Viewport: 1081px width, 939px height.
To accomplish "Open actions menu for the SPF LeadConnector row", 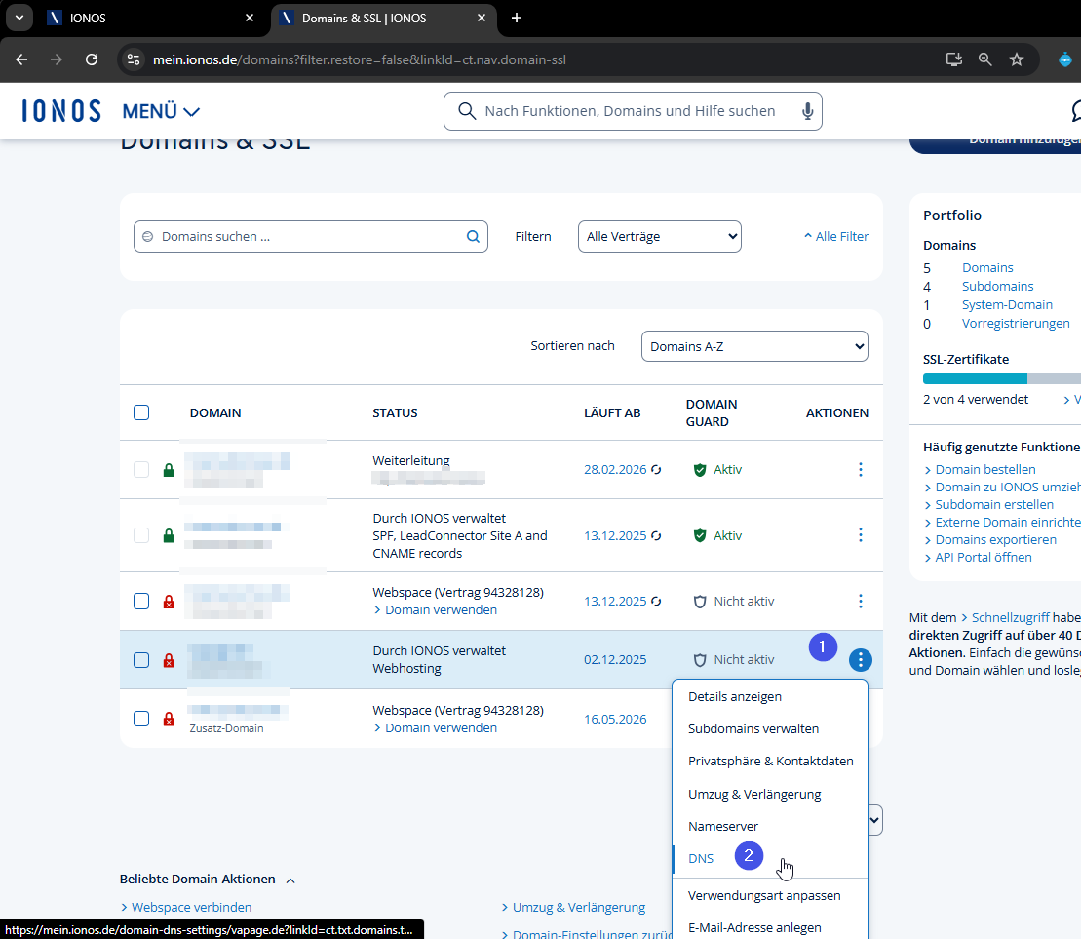I will coord(860,535).
